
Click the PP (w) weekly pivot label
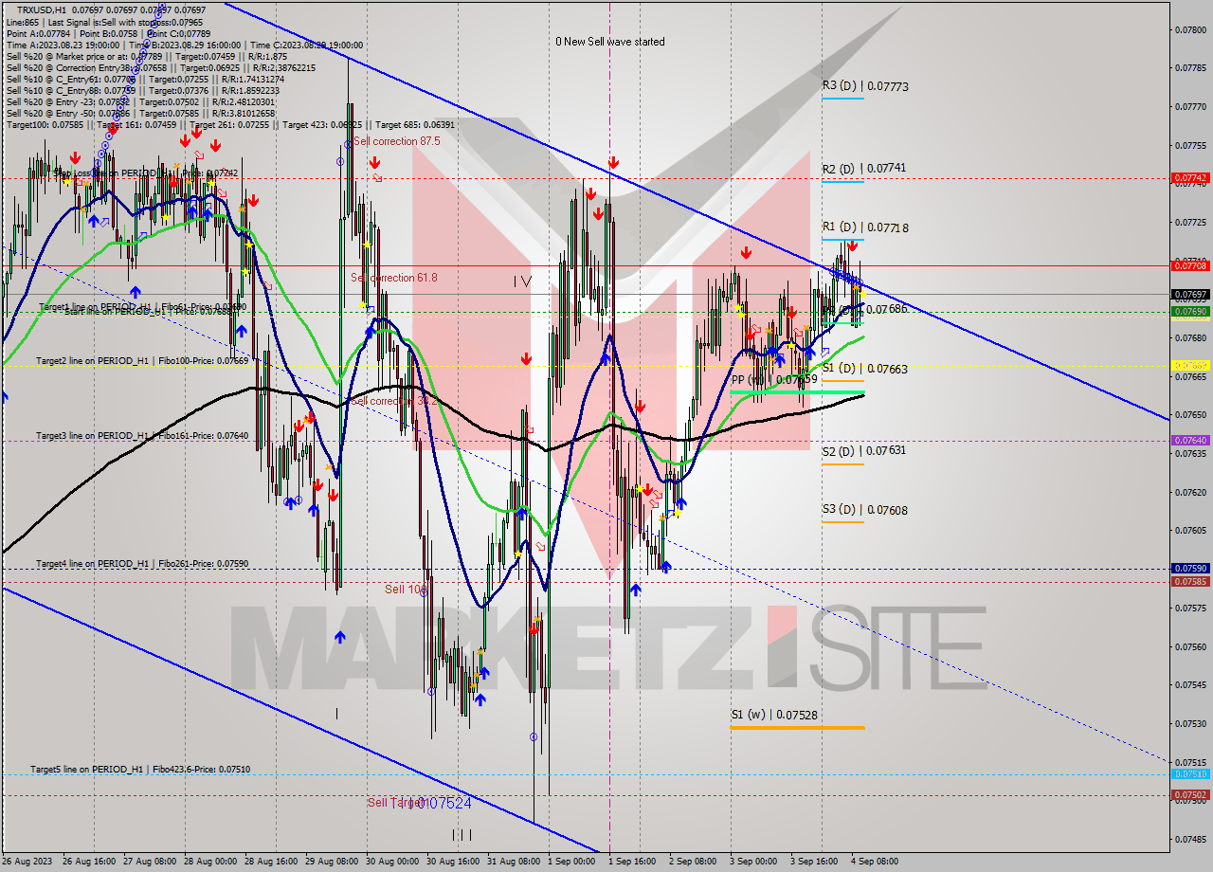pos(774,379)
